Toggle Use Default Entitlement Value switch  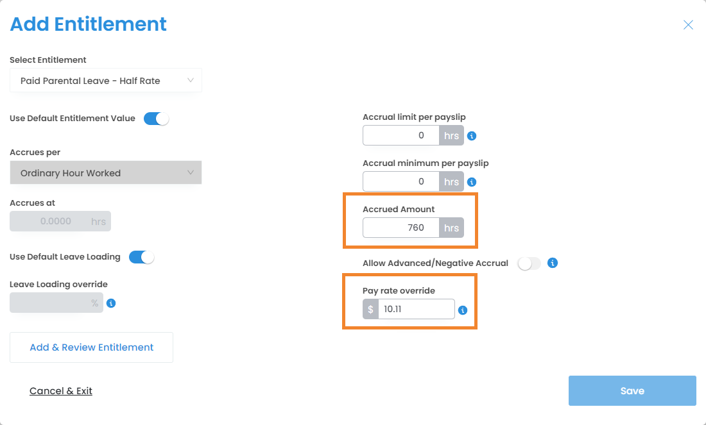click(x=156, y=119)
